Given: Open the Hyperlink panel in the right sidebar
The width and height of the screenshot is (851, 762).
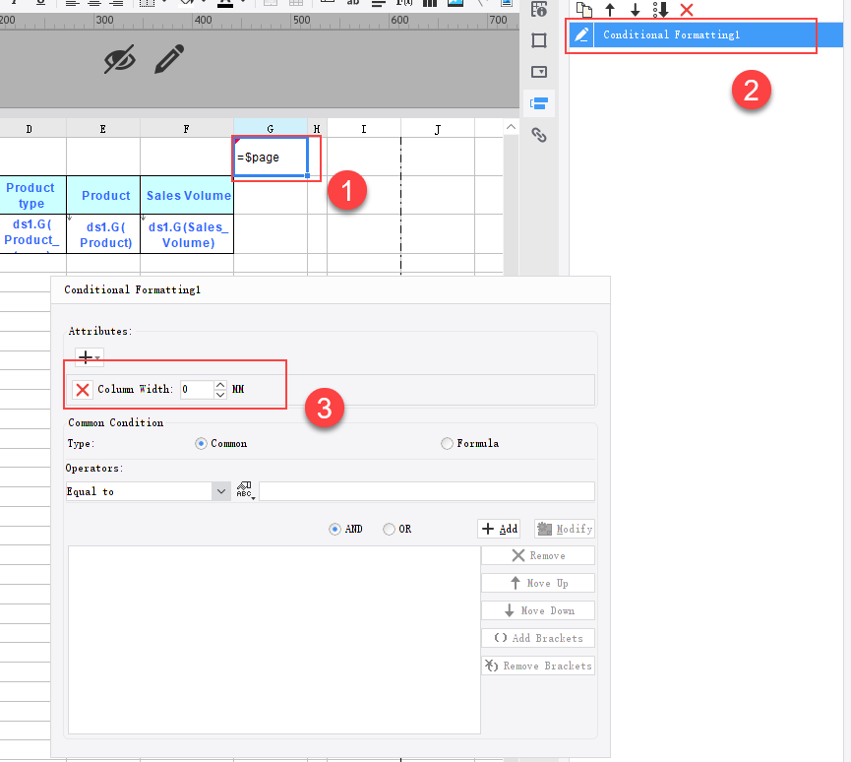Looking at the screenshot, I should (x=539, y=134).
